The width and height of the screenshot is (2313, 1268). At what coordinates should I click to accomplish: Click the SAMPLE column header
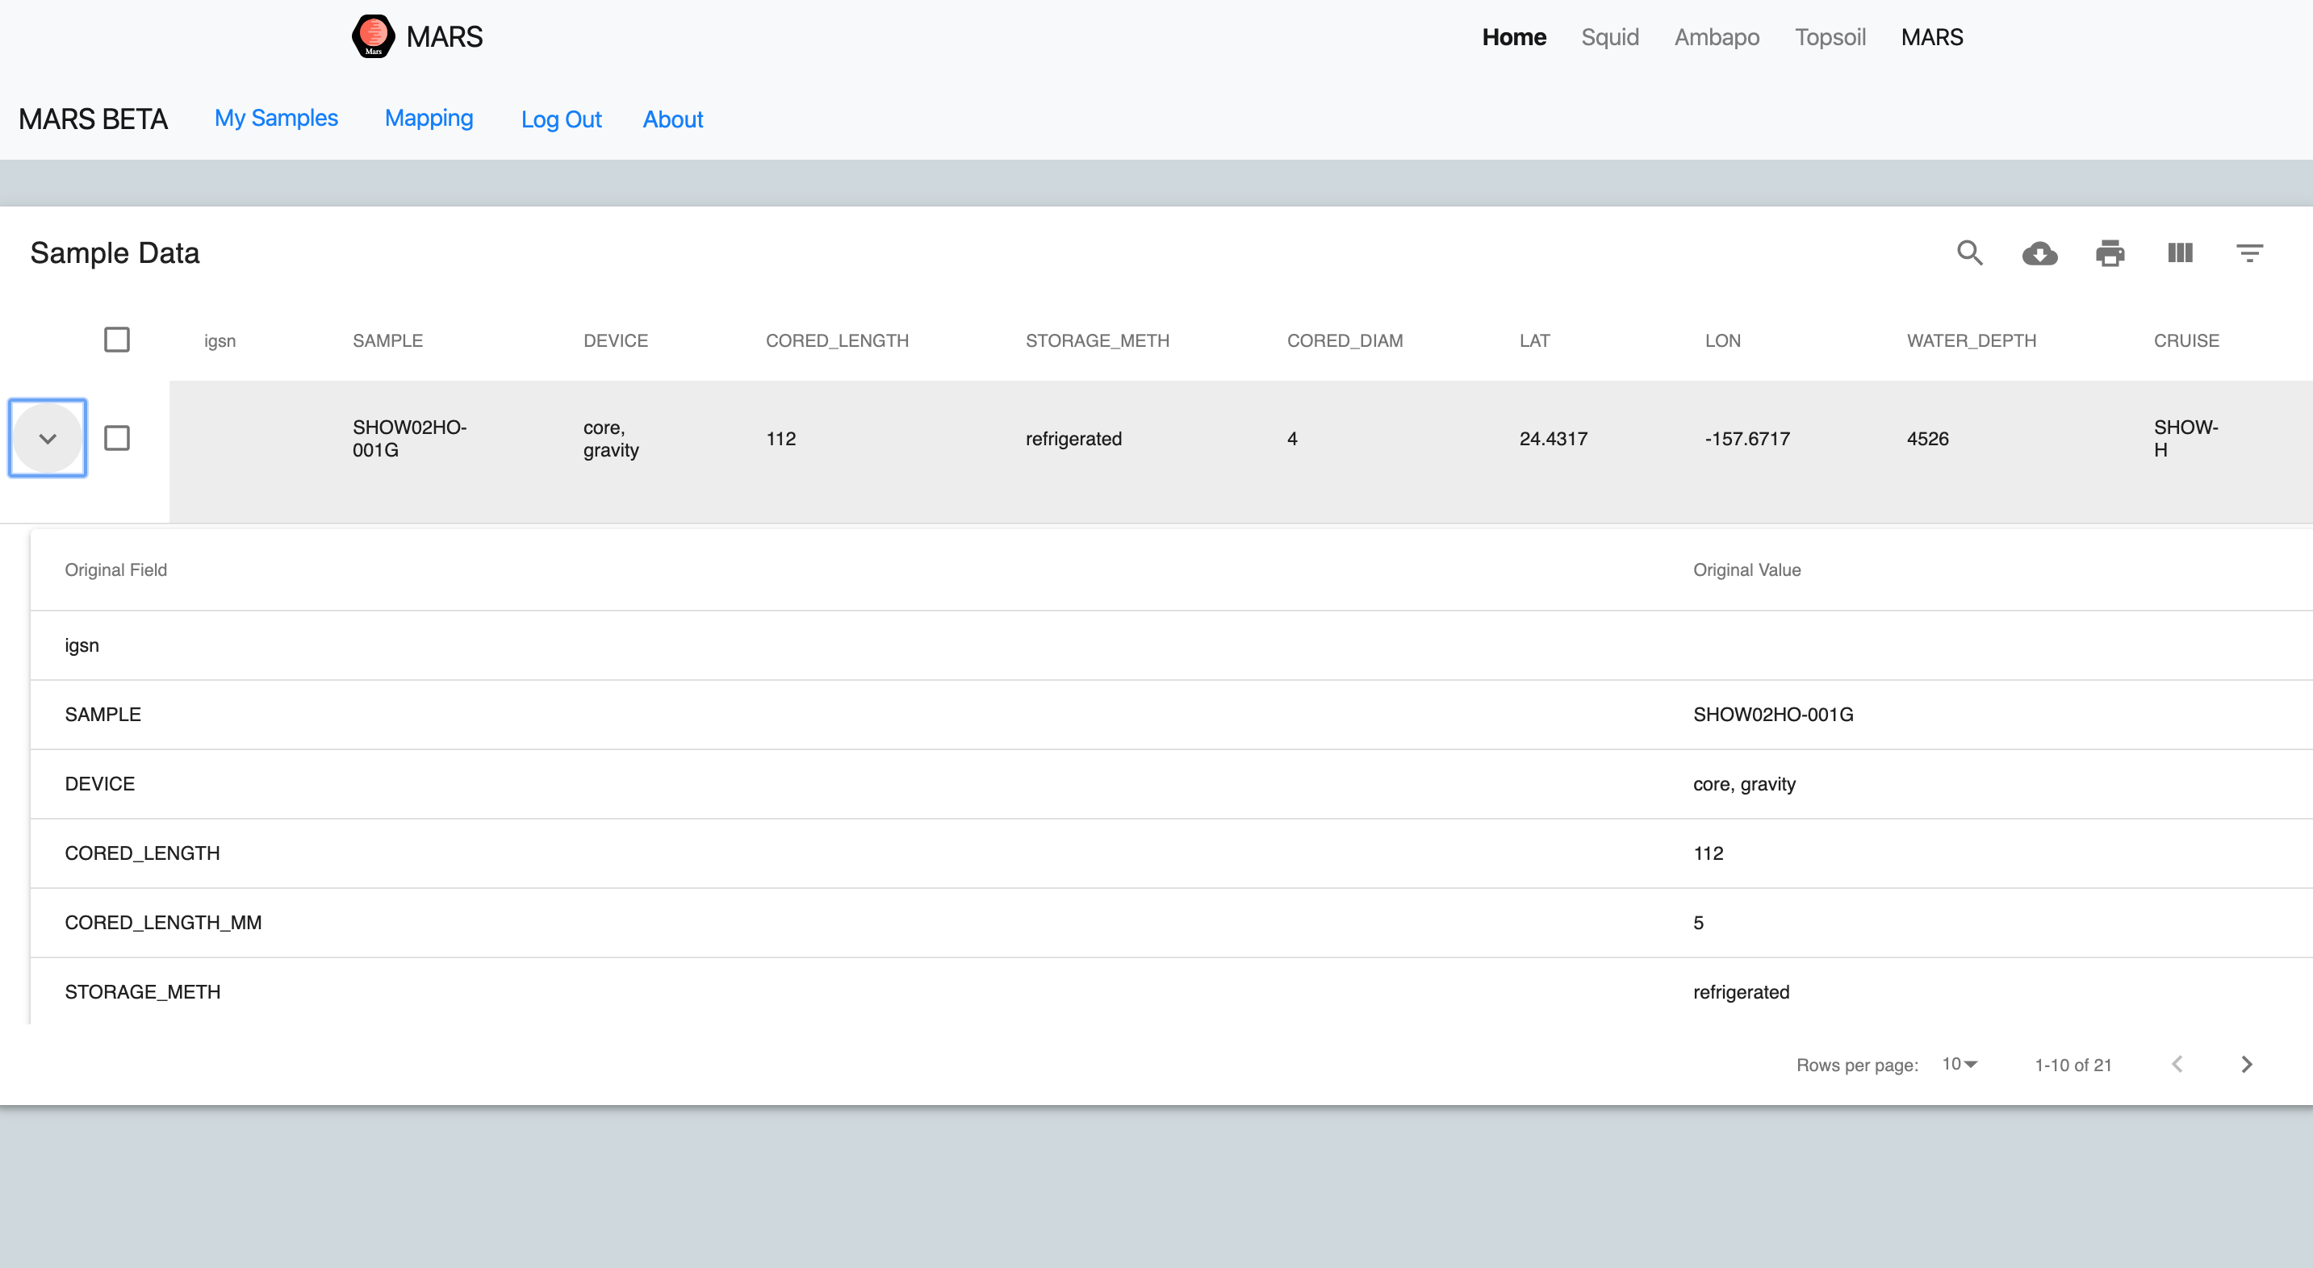(x=387, y=341)
